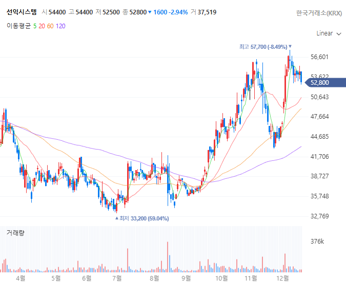This screenshot has width=346, height=296.
Task: Click the 8월 axis label
Action: (x=154, y=278)
